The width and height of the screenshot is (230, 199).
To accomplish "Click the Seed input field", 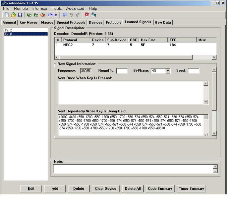I will coord(194,71).
